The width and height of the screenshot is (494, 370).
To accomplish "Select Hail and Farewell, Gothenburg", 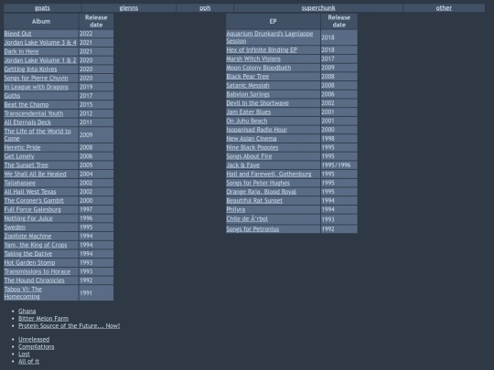I will 269,174.
